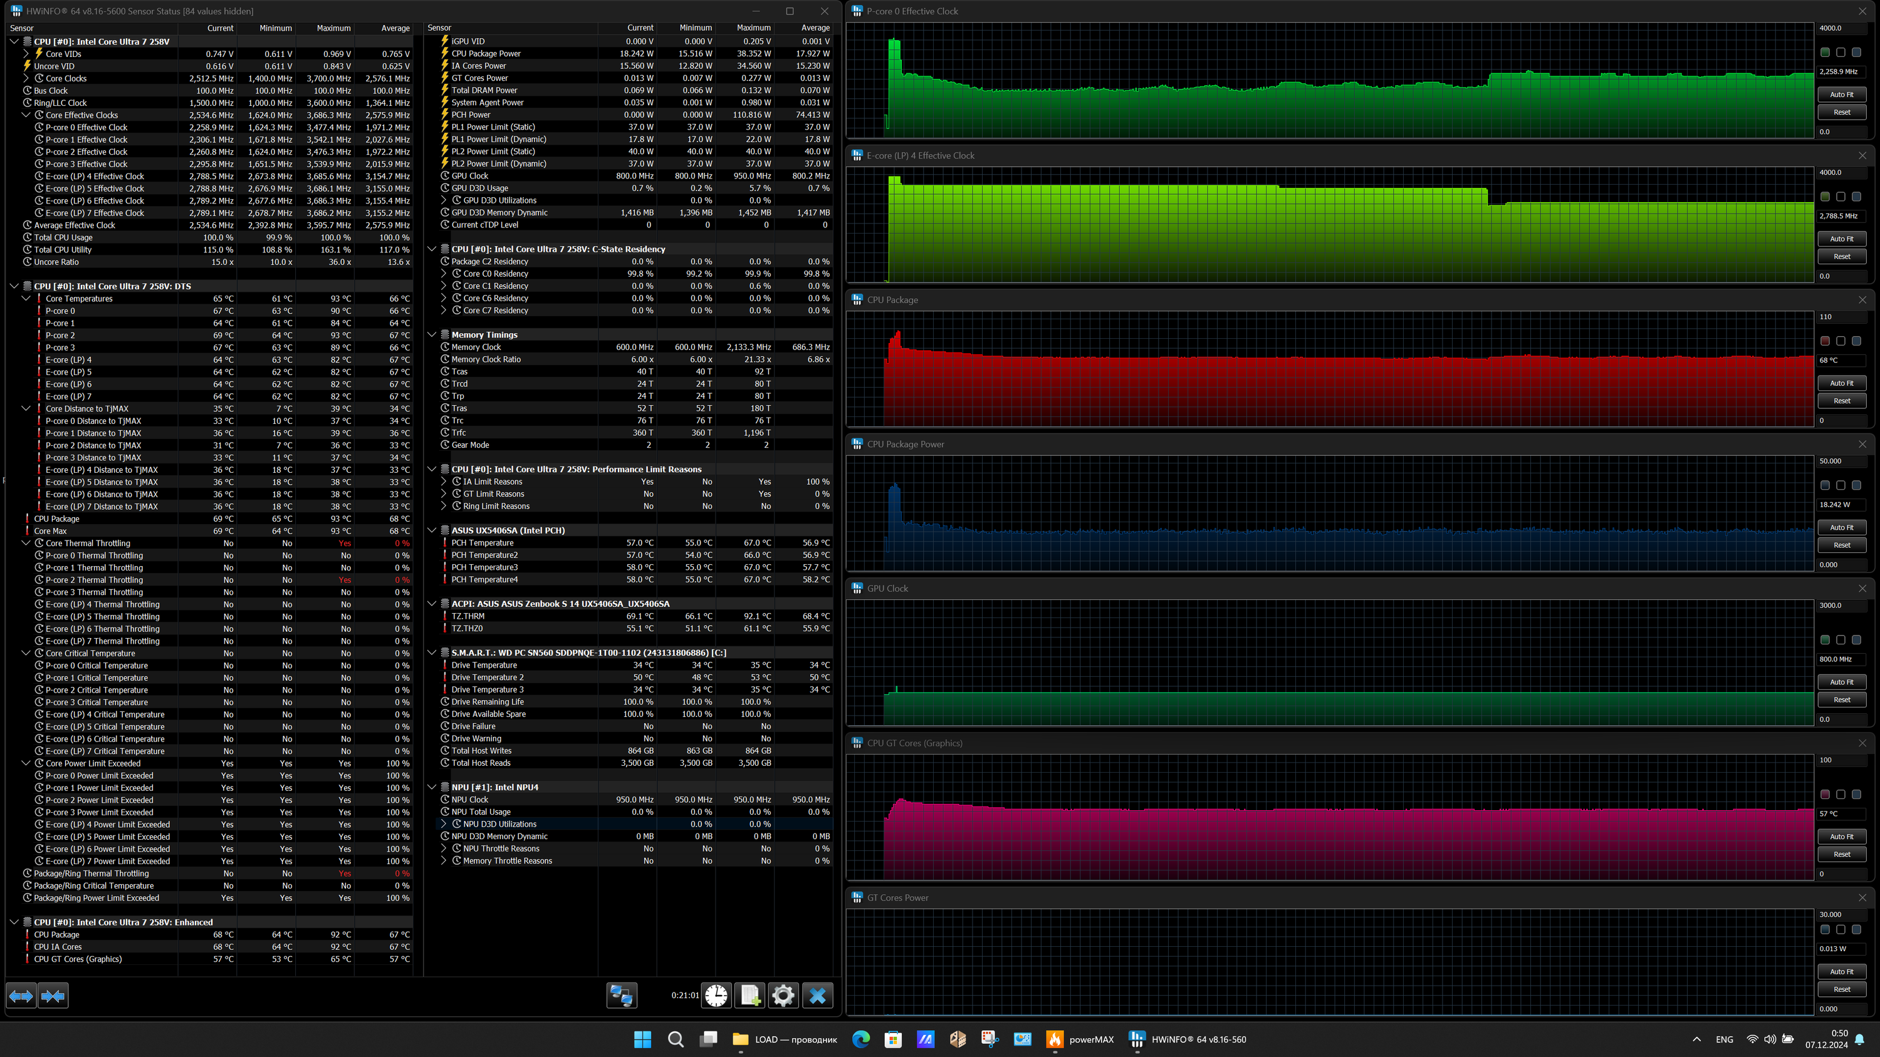Open powerMAX from the taskbar
The width and height of the screenshot is (1880, 1057).
pos(1055,1039)
